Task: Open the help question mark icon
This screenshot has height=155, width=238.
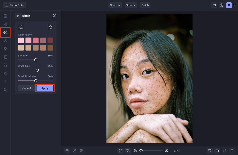Action: 222,5
